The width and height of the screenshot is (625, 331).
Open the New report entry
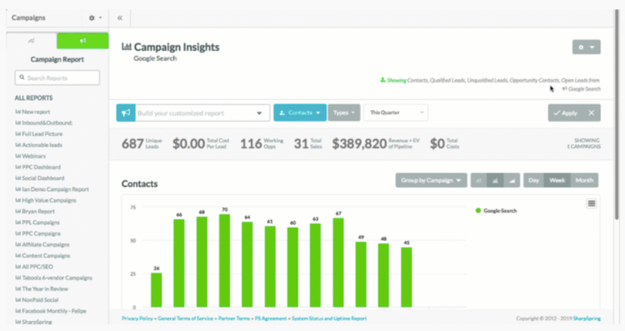[32, 112]
